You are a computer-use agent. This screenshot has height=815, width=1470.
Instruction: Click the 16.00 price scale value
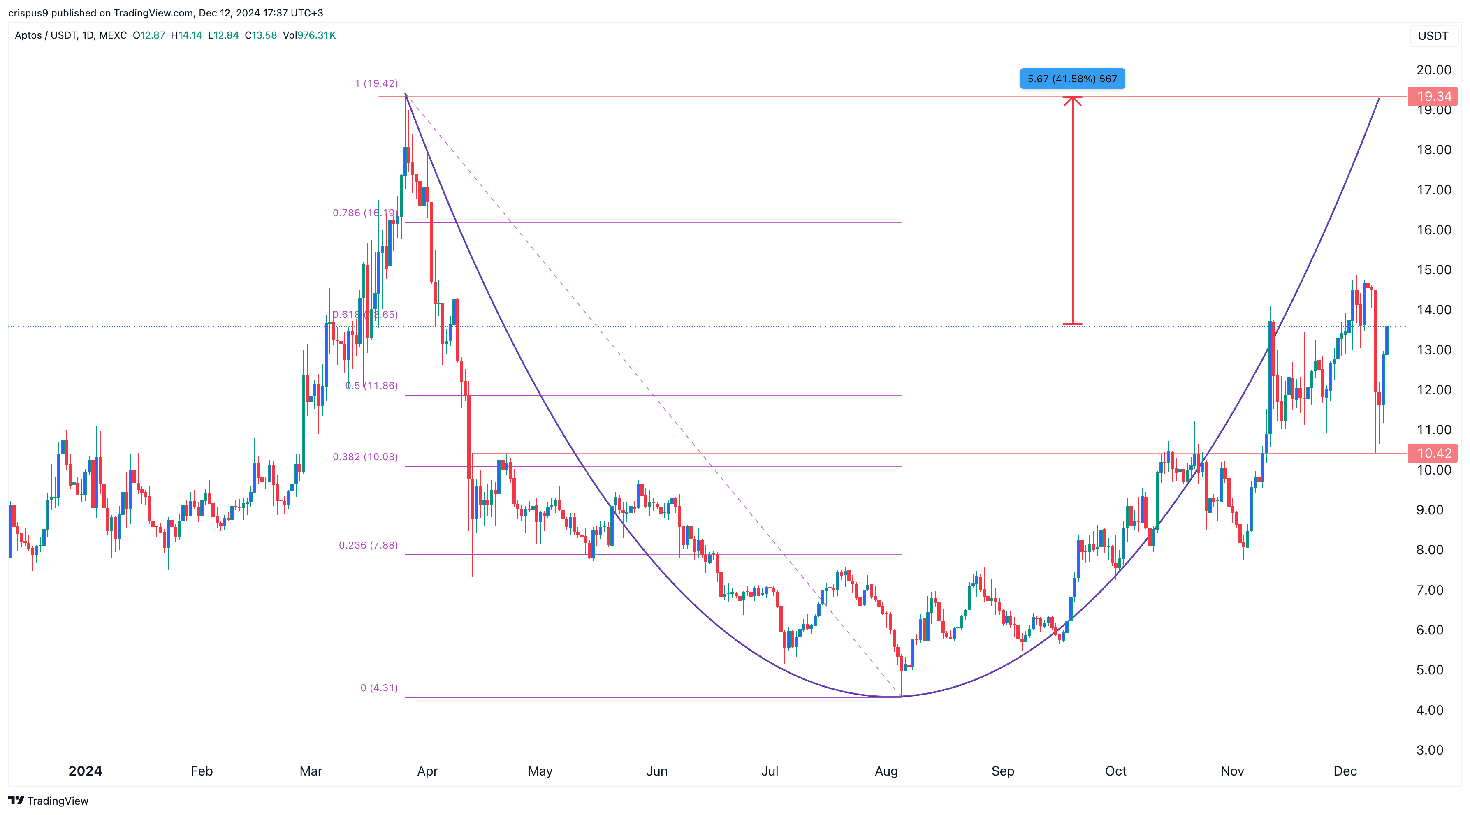point(1433,230)
